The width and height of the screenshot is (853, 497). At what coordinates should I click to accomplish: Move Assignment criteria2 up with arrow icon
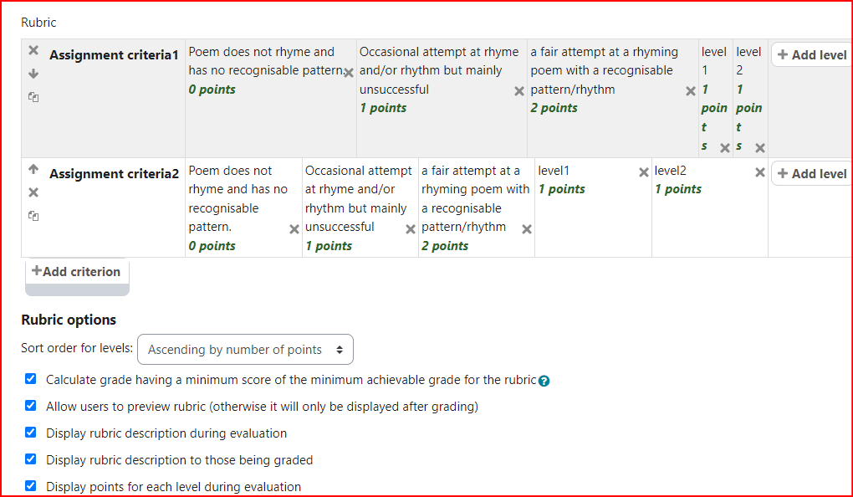(x=33, y=169)
